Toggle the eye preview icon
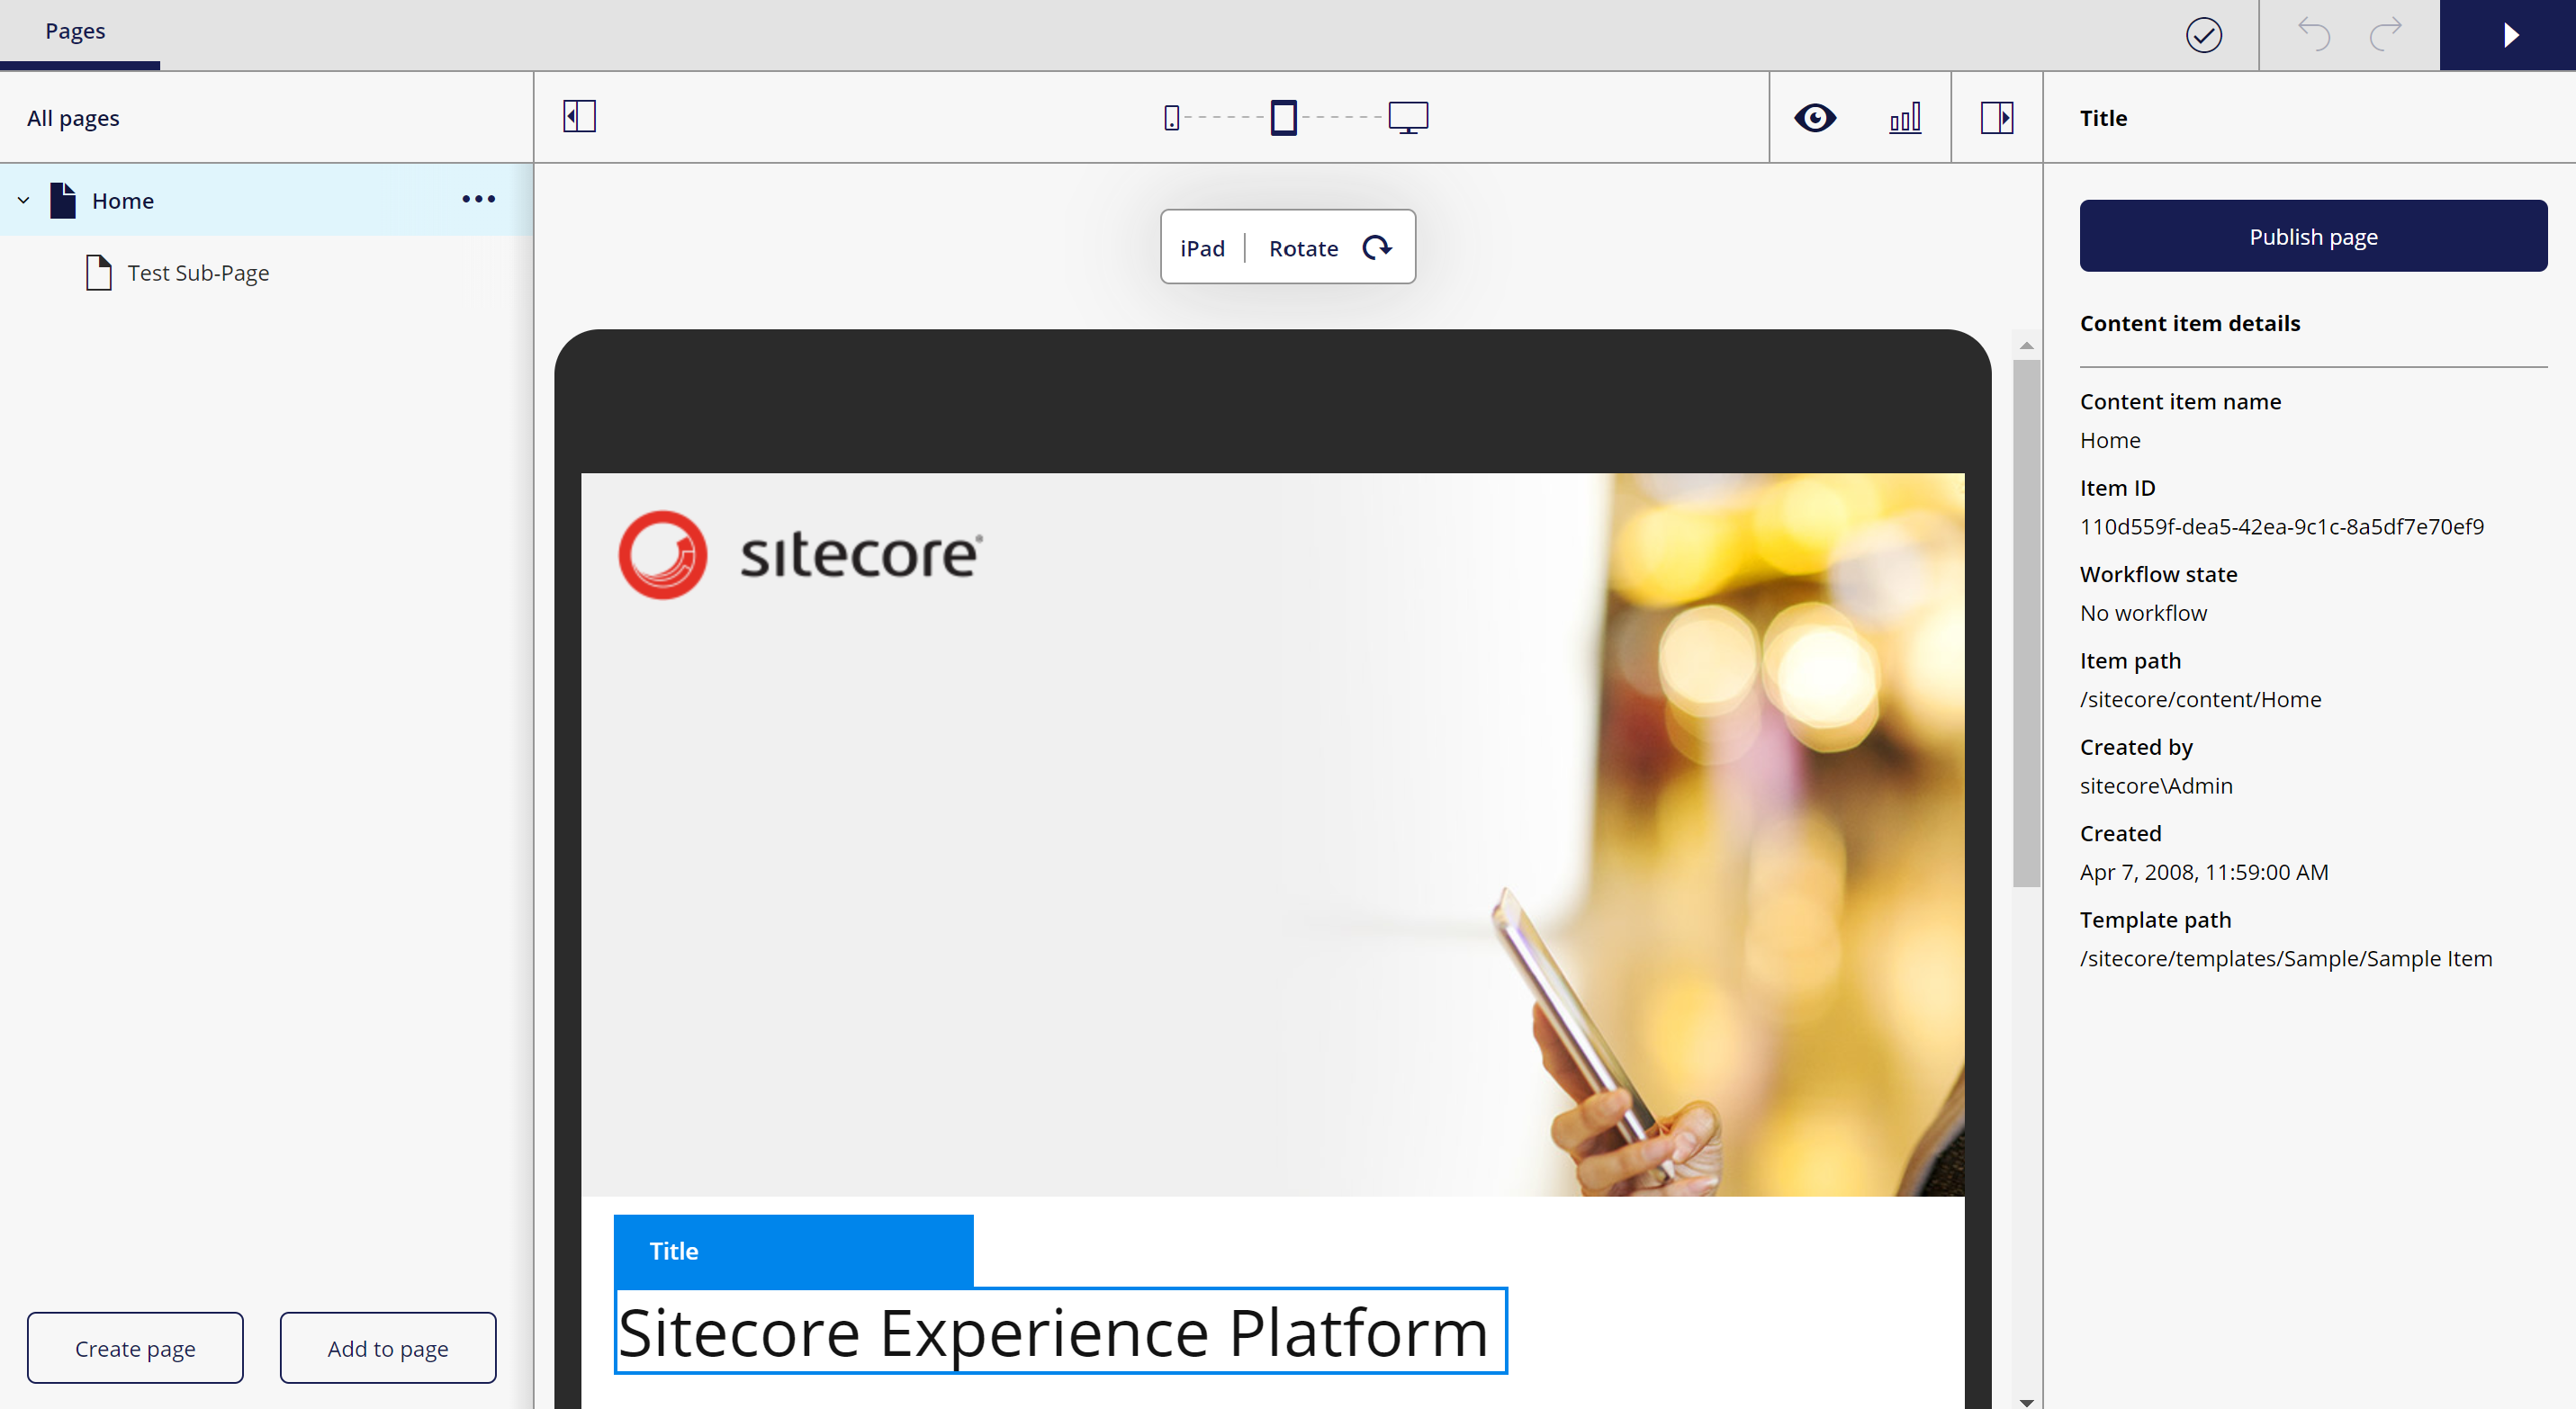This screenshot has width=2576, height=1409. click(x=1815, y=118)
